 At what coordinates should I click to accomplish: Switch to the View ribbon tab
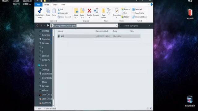tap(63, 5)
